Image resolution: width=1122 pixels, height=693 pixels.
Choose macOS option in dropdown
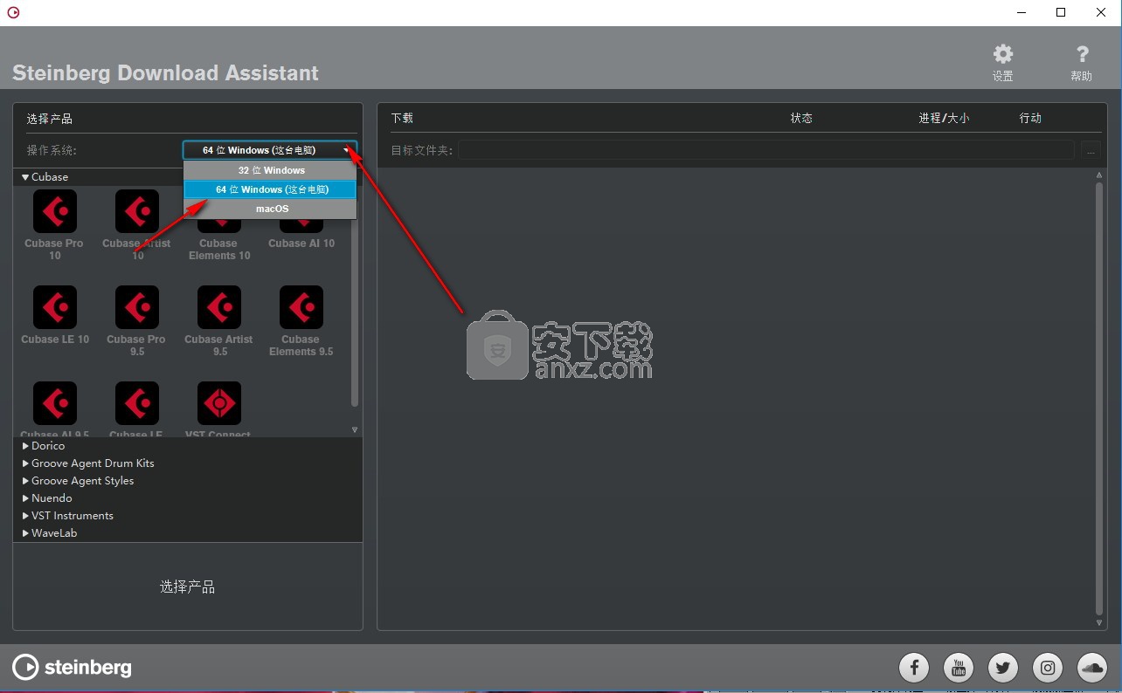[x=271, y=209]
